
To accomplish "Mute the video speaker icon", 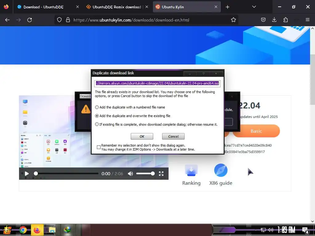I will pyautogui.click(x=130, y=174).
